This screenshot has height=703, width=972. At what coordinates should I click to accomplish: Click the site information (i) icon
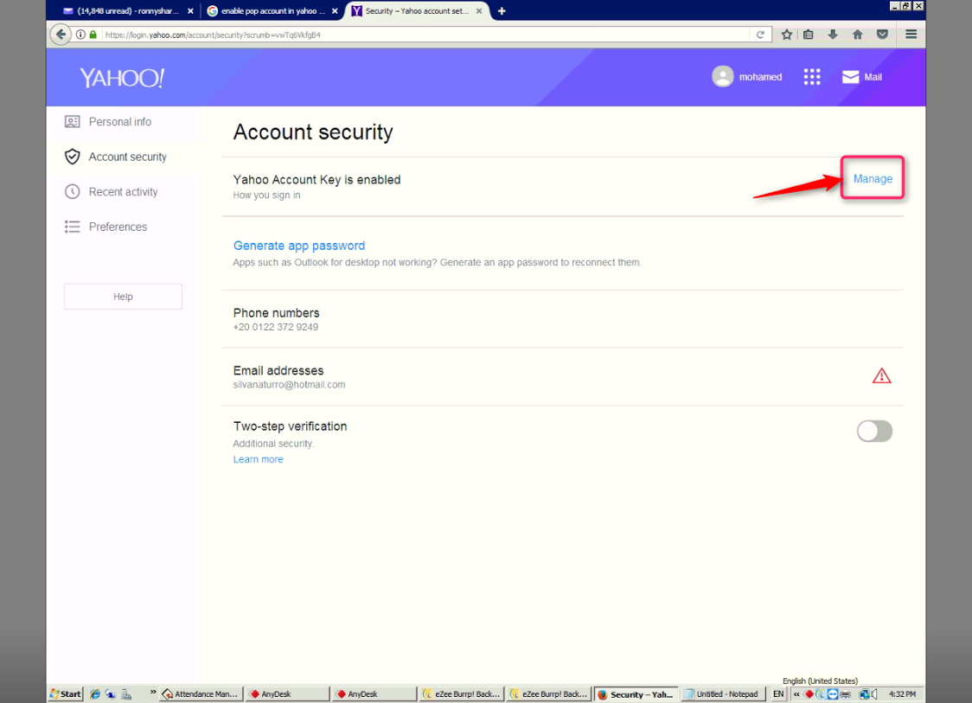(80, 35)
